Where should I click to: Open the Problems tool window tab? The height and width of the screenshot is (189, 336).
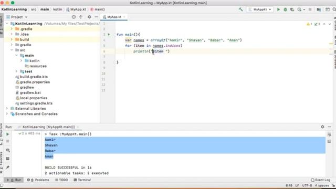point(38,180)
